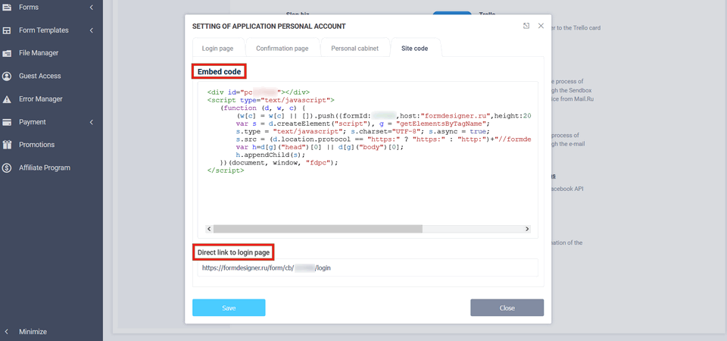Screen dimensions: 727x341
Task: Click the 'h.appendChild(s);' code line
Action: 271,155
